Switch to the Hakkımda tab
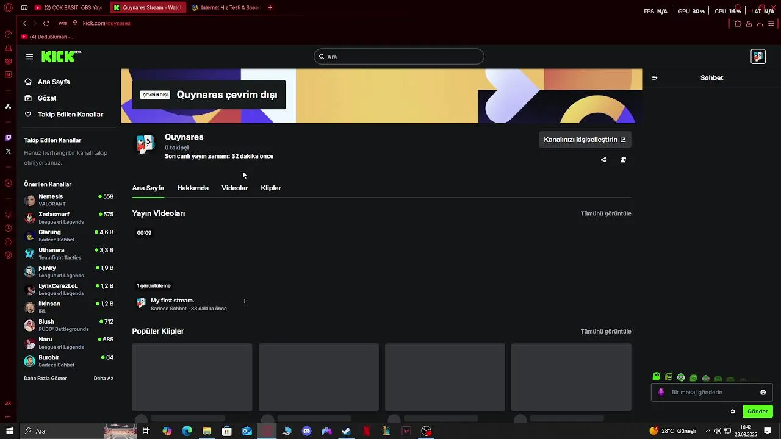781x439 pixels. click(x=193, y=188)
